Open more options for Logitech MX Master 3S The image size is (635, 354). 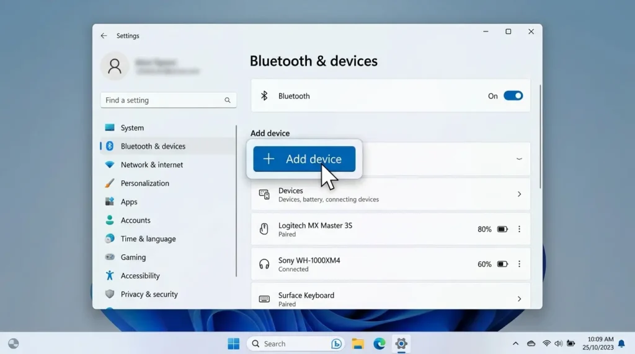pos(519,229)
